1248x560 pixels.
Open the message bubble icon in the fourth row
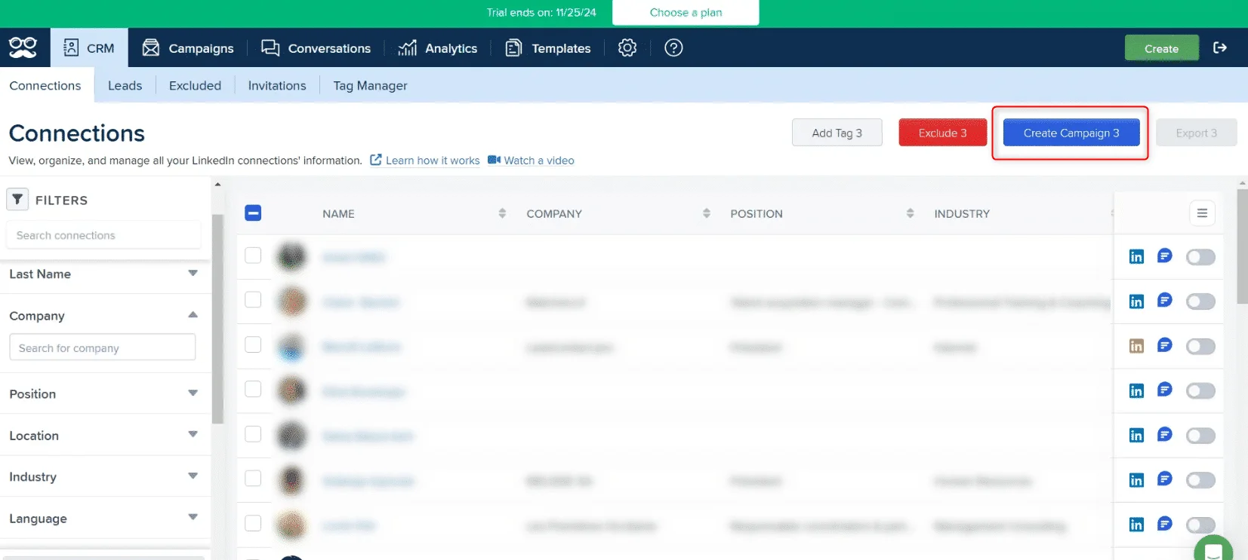point(1165,390)
